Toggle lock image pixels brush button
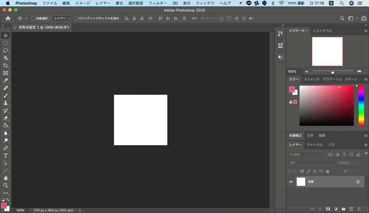The image size is (369, 213). (x=309, y=171)
